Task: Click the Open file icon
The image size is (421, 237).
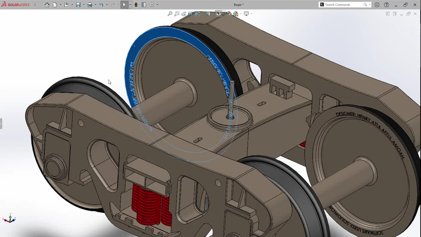Action: tap(66, 5)
